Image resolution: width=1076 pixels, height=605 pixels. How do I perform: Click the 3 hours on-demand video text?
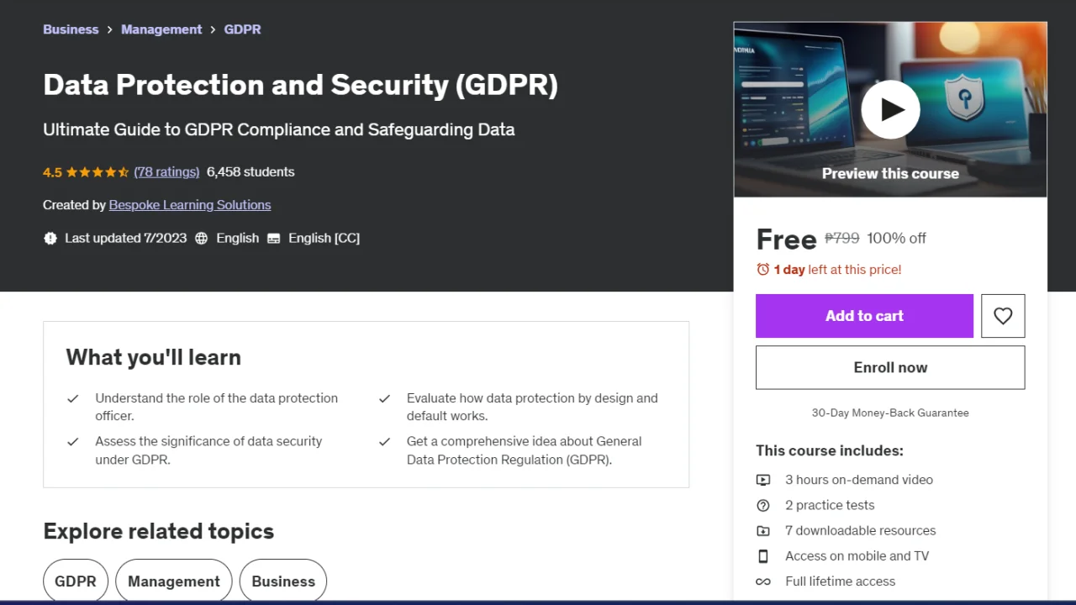pos(859,480)
